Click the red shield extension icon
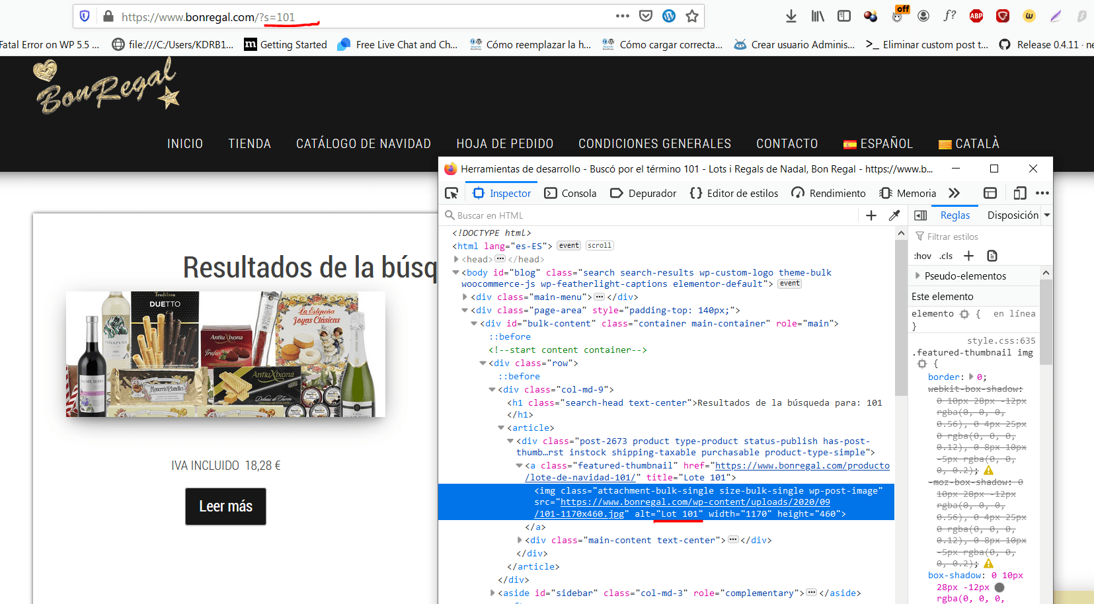 click(x=1003, y=17)
